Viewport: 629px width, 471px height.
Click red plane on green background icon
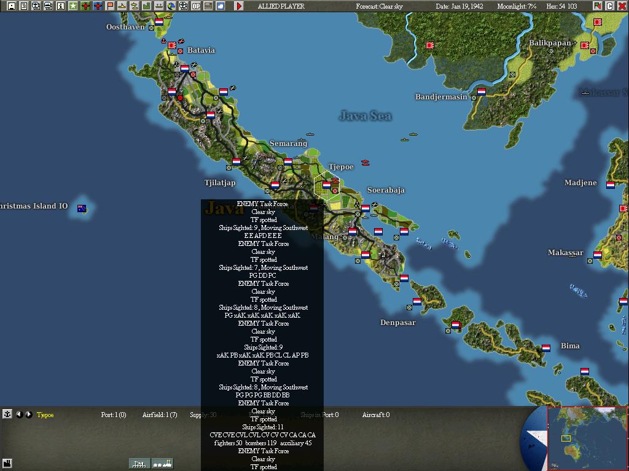pos(85,6)
